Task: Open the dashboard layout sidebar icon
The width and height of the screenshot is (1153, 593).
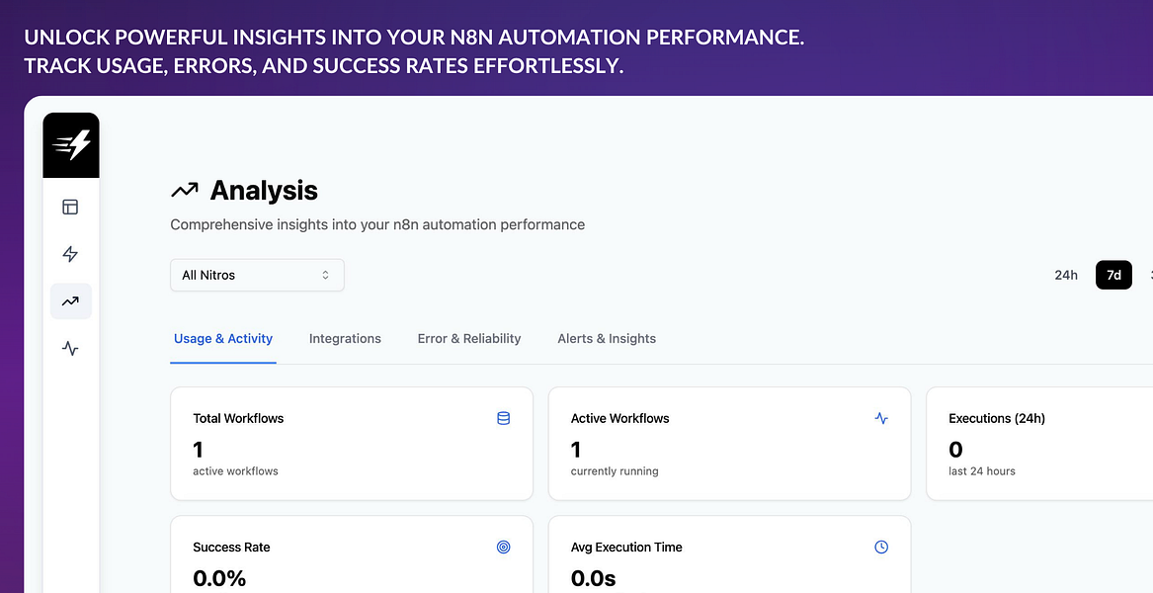Action: [70, 207]
